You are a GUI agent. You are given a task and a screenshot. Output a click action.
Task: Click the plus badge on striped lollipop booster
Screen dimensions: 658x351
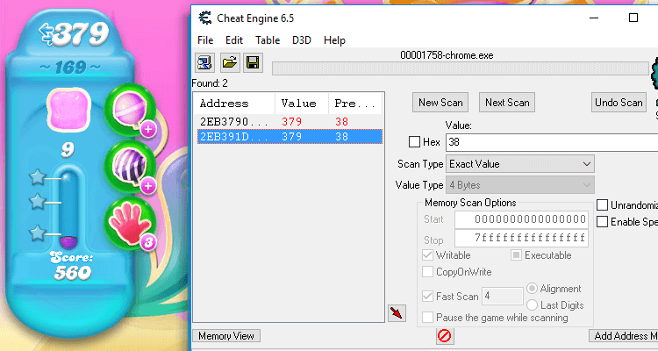[x=148, y=186]
